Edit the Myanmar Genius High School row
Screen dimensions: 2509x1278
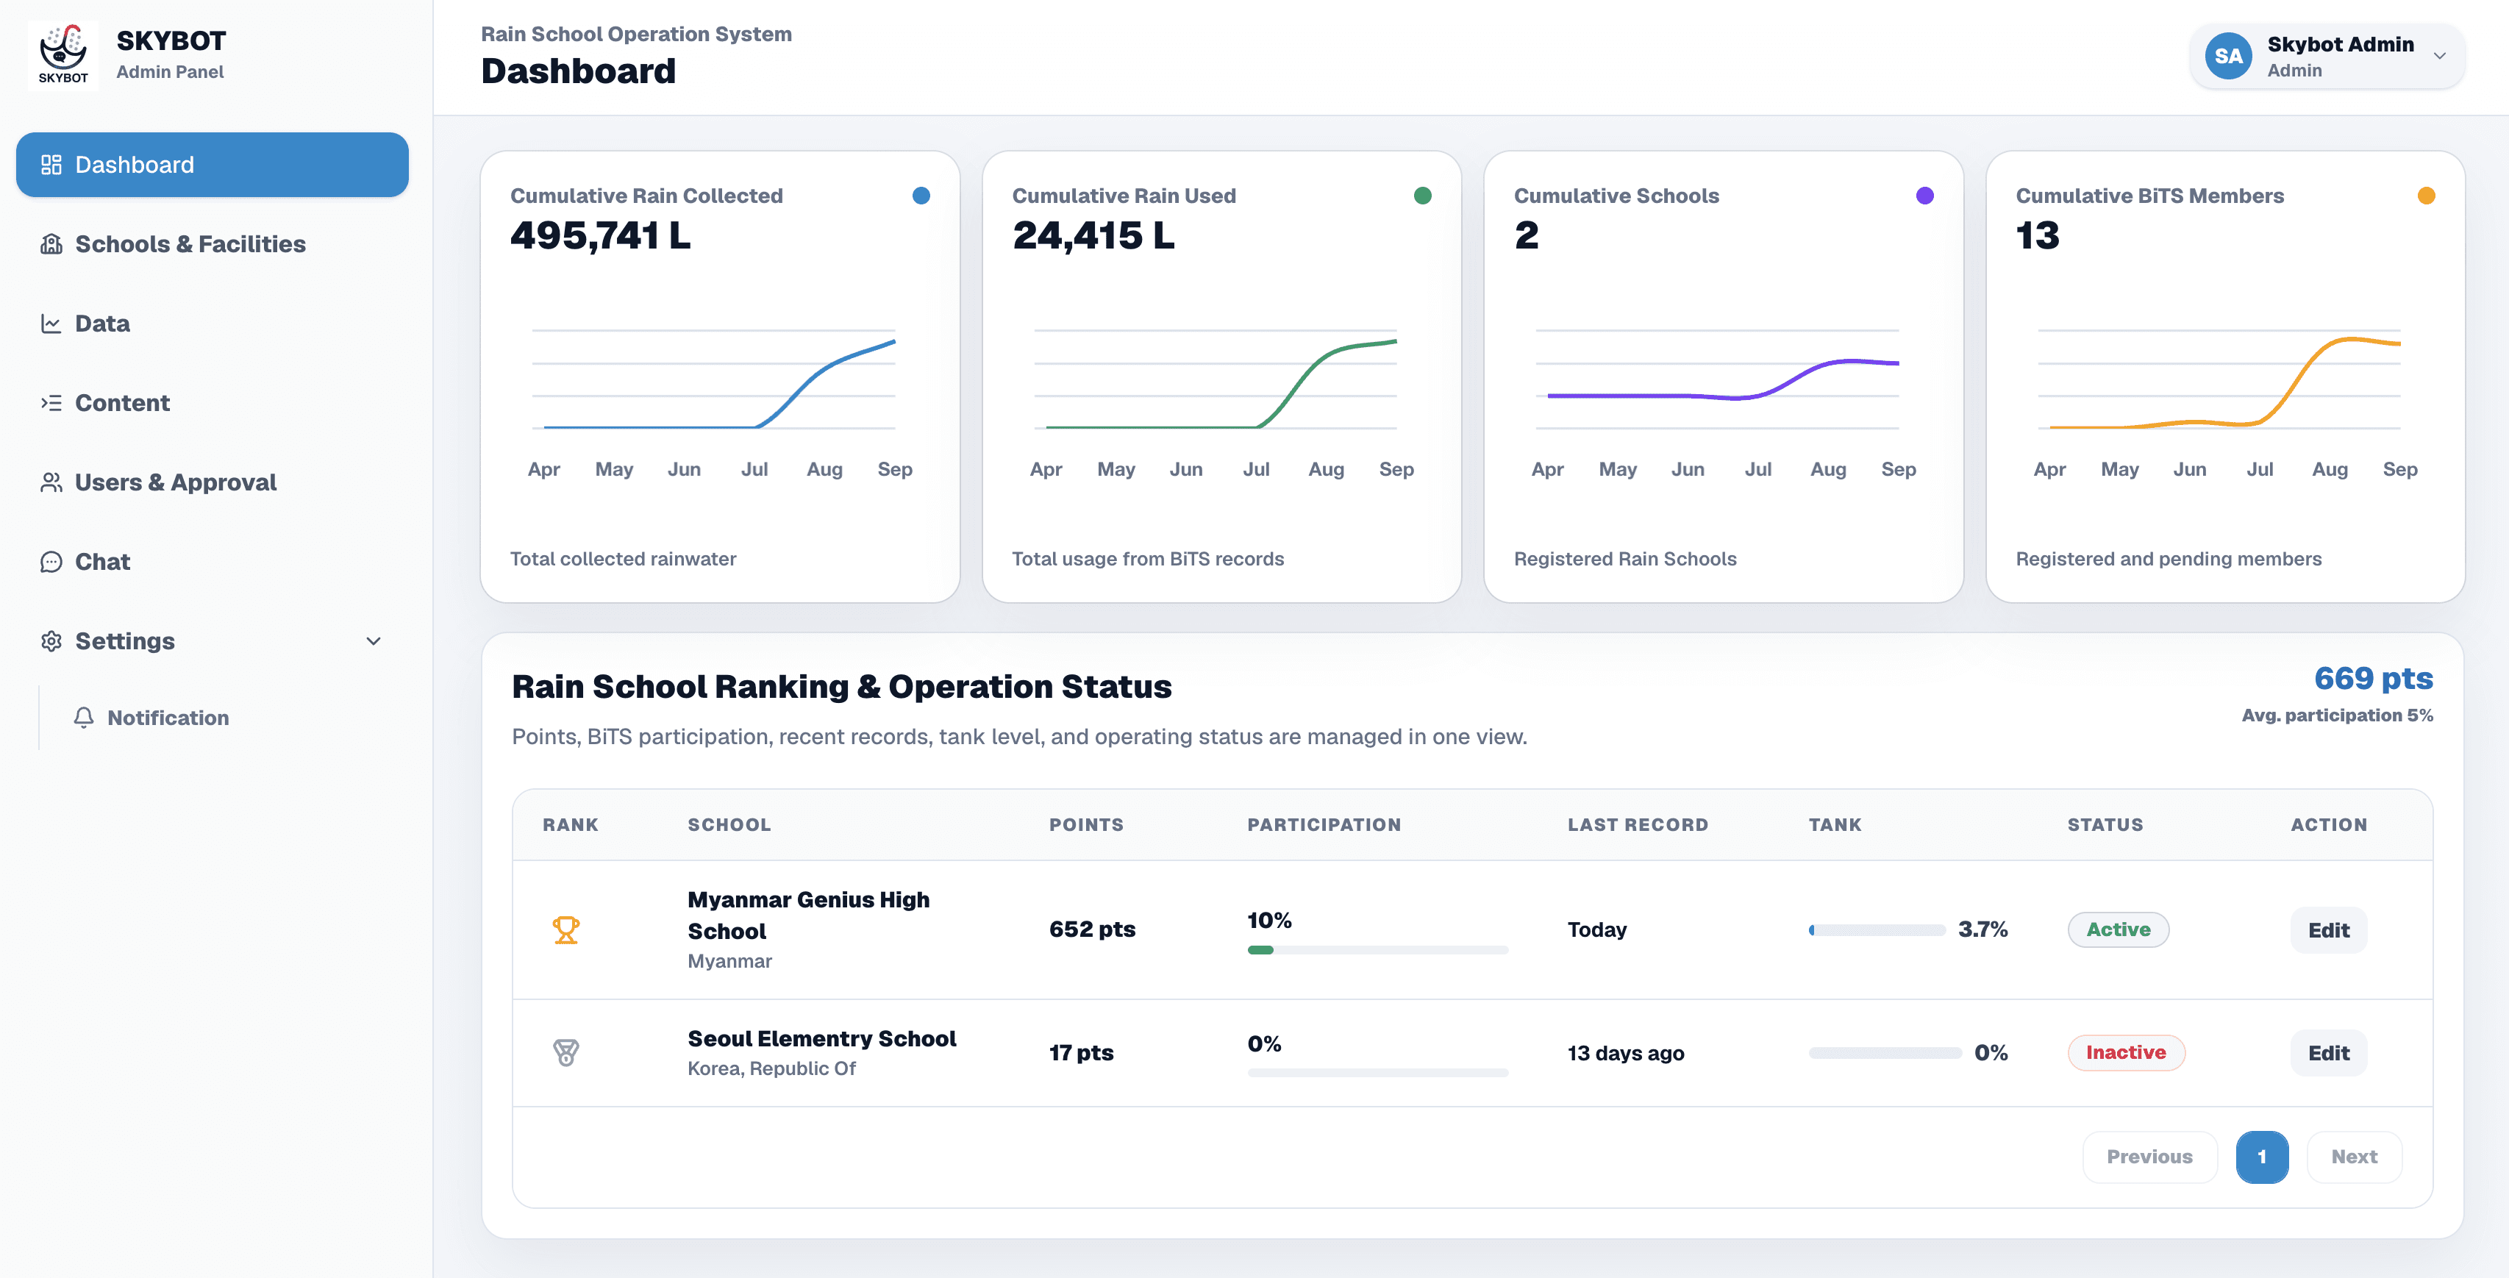click(2328, 930)
